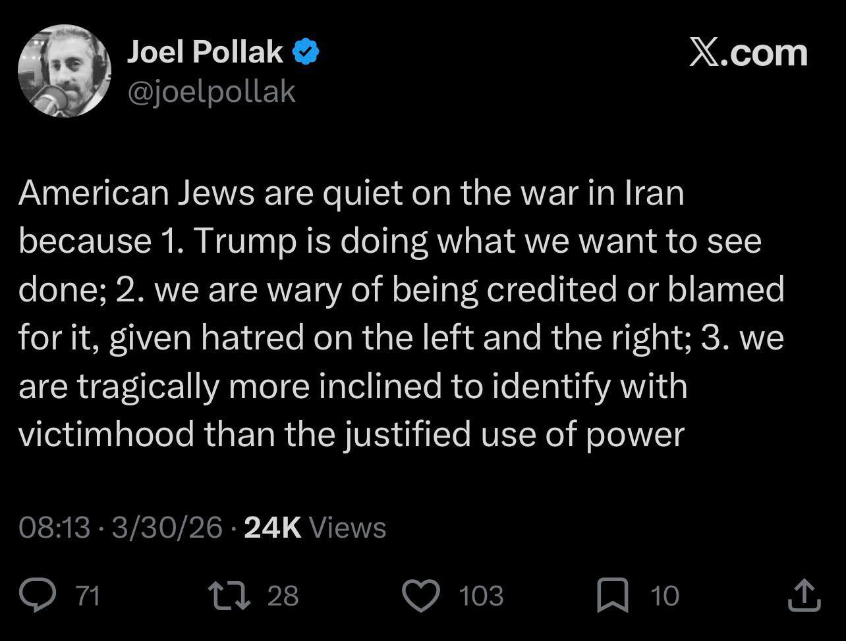The width and height of the screenshot is (846, 641).
Task: Click the @joelpollak handle
Action: coord(211,92)
